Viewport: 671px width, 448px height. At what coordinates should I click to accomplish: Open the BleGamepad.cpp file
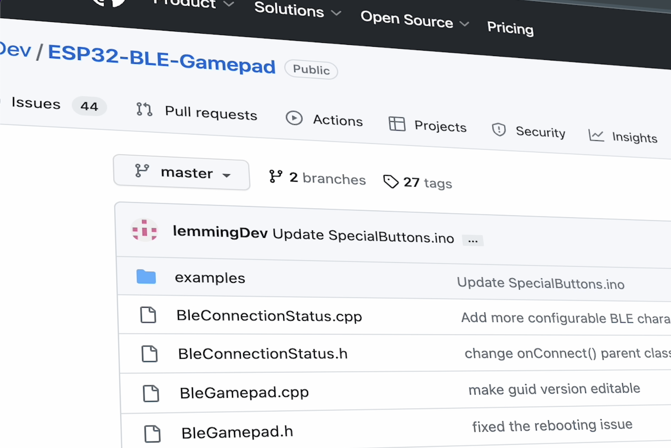(x=244, y=392)
